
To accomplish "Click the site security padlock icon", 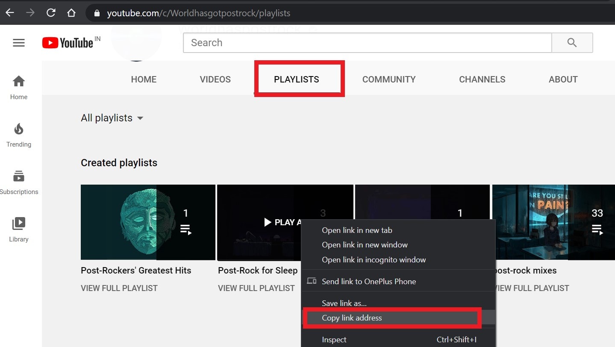I will point(97,13).
